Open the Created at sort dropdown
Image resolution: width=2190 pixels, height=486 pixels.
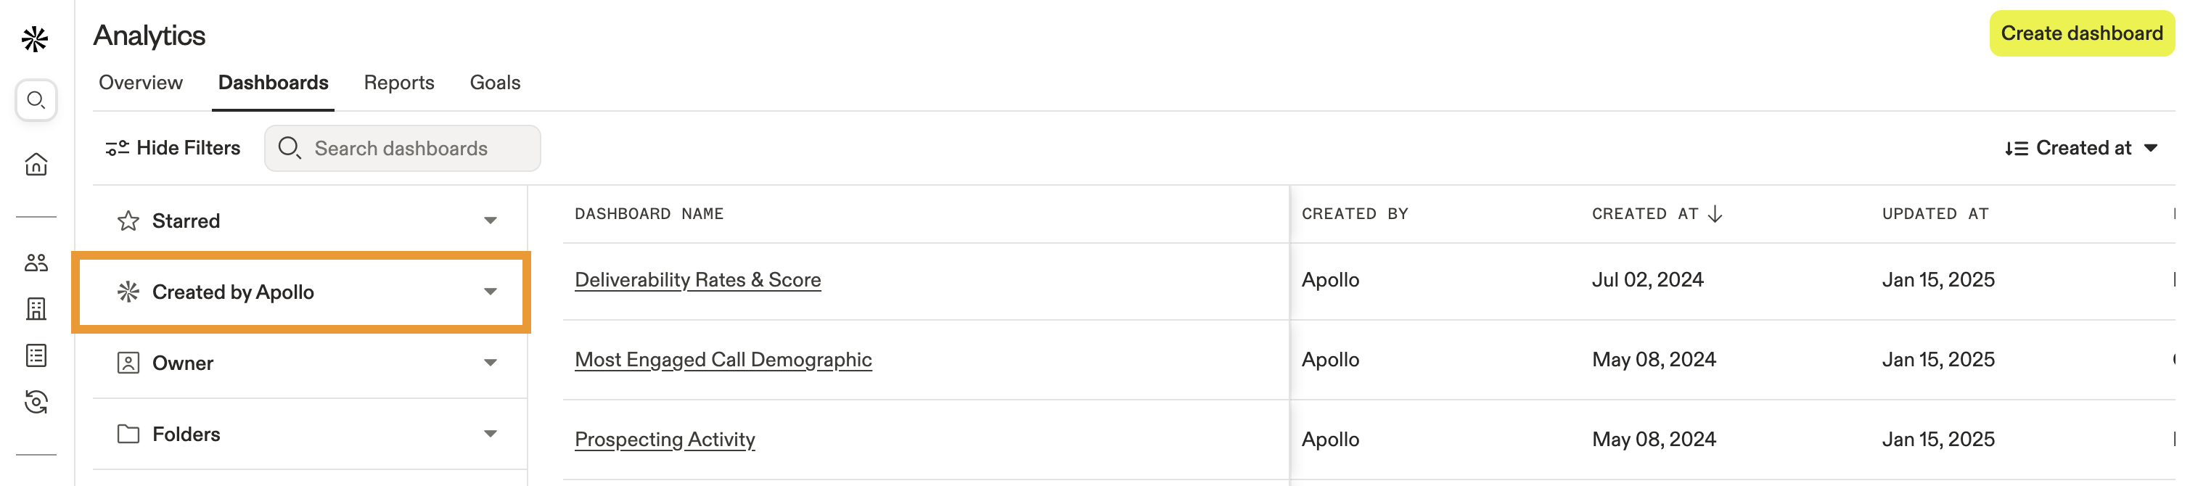pyautogui.click(x=2080, y=148)
